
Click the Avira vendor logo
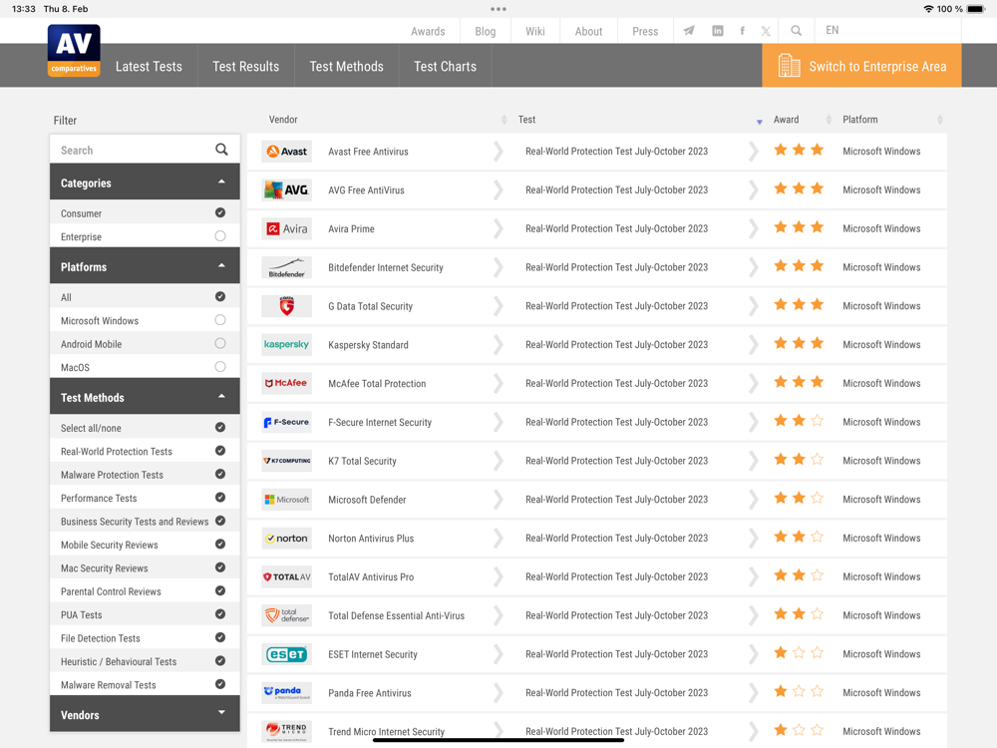(x=287, y=229)
